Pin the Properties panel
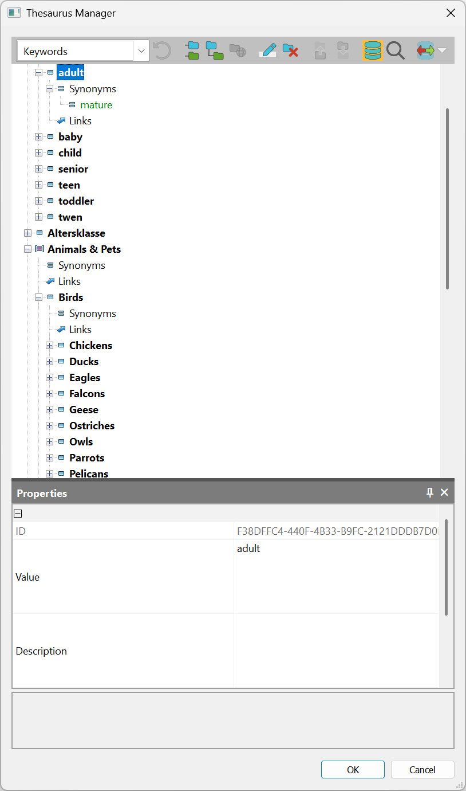 click(x=430, y=493)
